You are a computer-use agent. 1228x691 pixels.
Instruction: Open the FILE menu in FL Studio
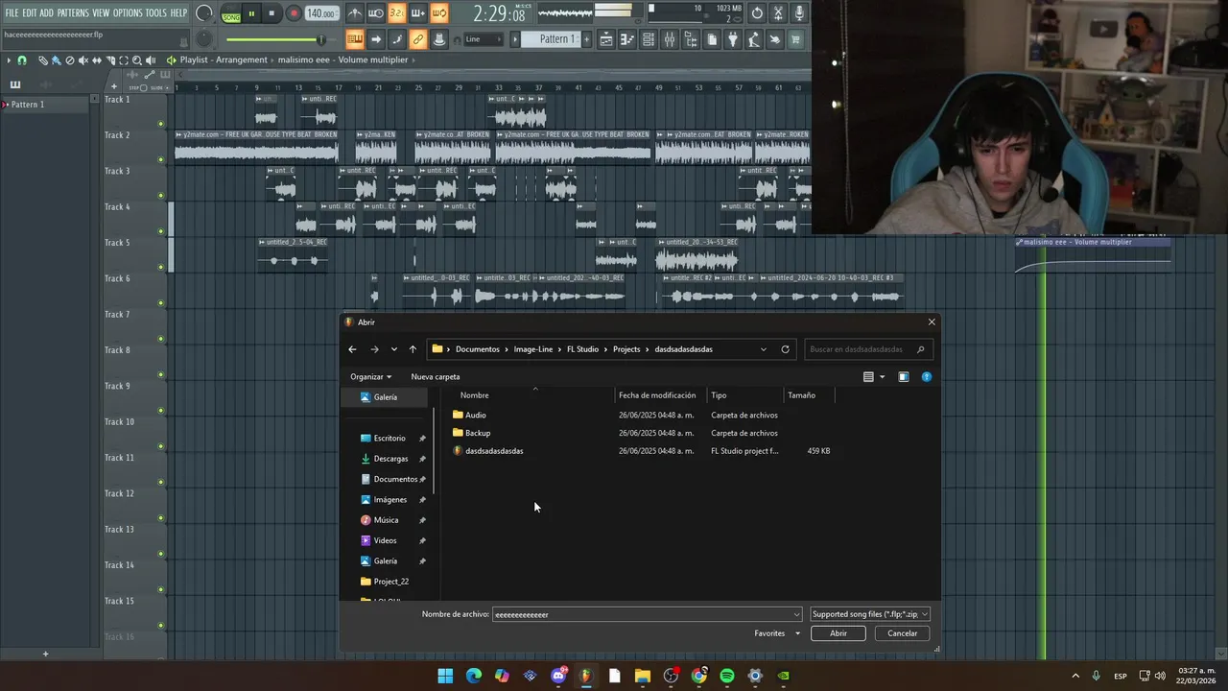(x=12, y=13)
